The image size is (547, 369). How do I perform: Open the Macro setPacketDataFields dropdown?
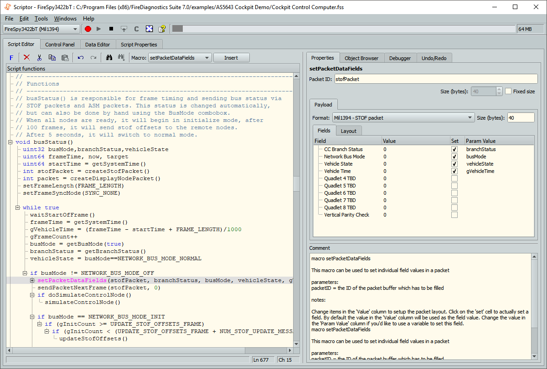click(180, 58)
